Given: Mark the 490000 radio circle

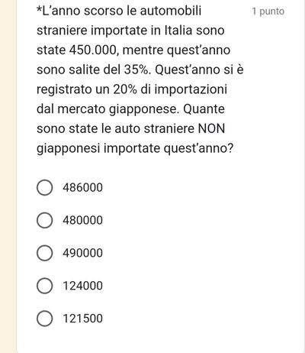Looking at the screenshot, I should (x=45, y=253).
